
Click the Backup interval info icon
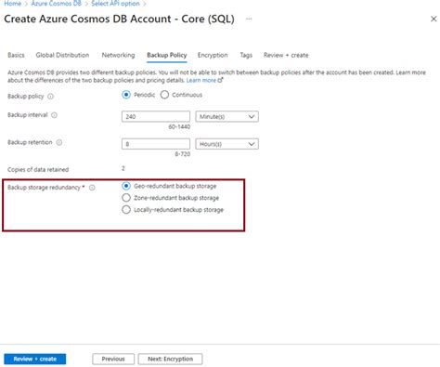[x=54, y=115]
